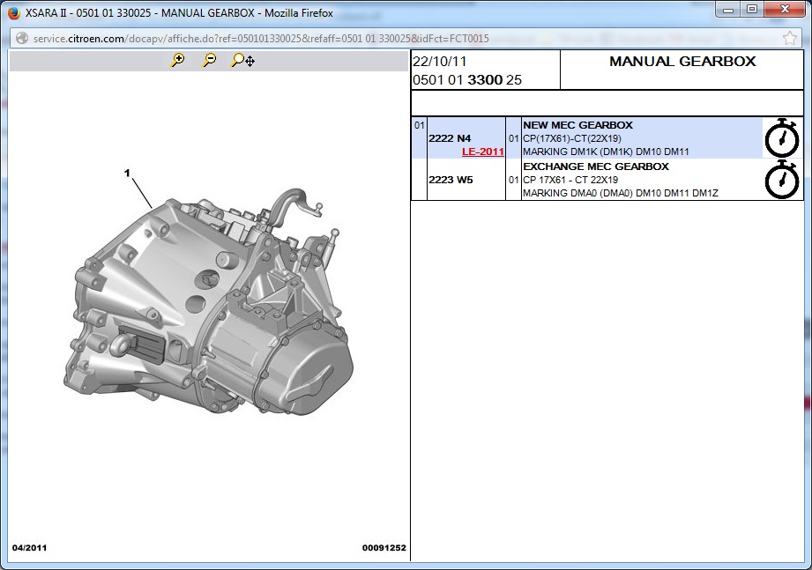Click the bookmark star in address bar
Screen dimensions: 812x570
click(x=790, y=38)
